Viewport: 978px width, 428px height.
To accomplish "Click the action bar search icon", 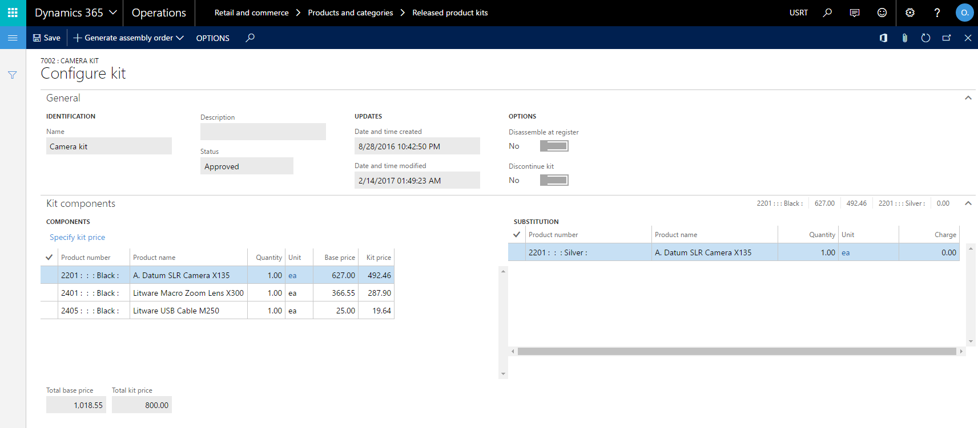I will click(250, 38).
